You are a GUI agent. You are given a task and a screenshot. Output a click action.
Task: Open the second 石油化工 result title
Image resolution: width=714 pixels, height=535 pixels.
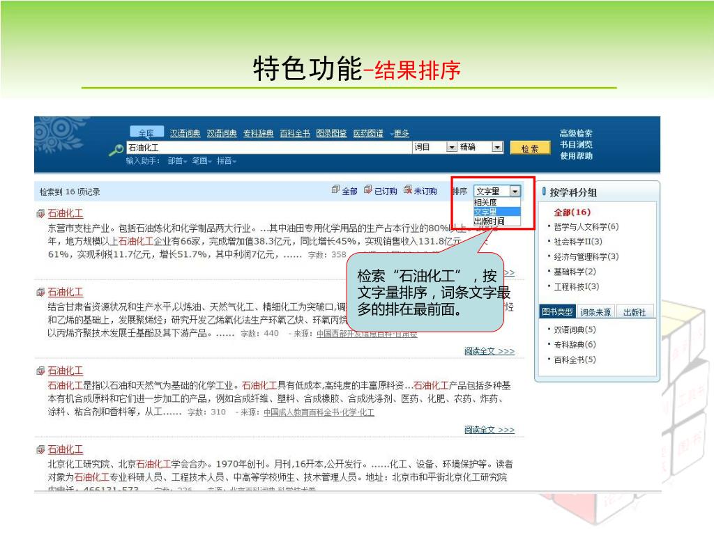click(x=66, y=292)
